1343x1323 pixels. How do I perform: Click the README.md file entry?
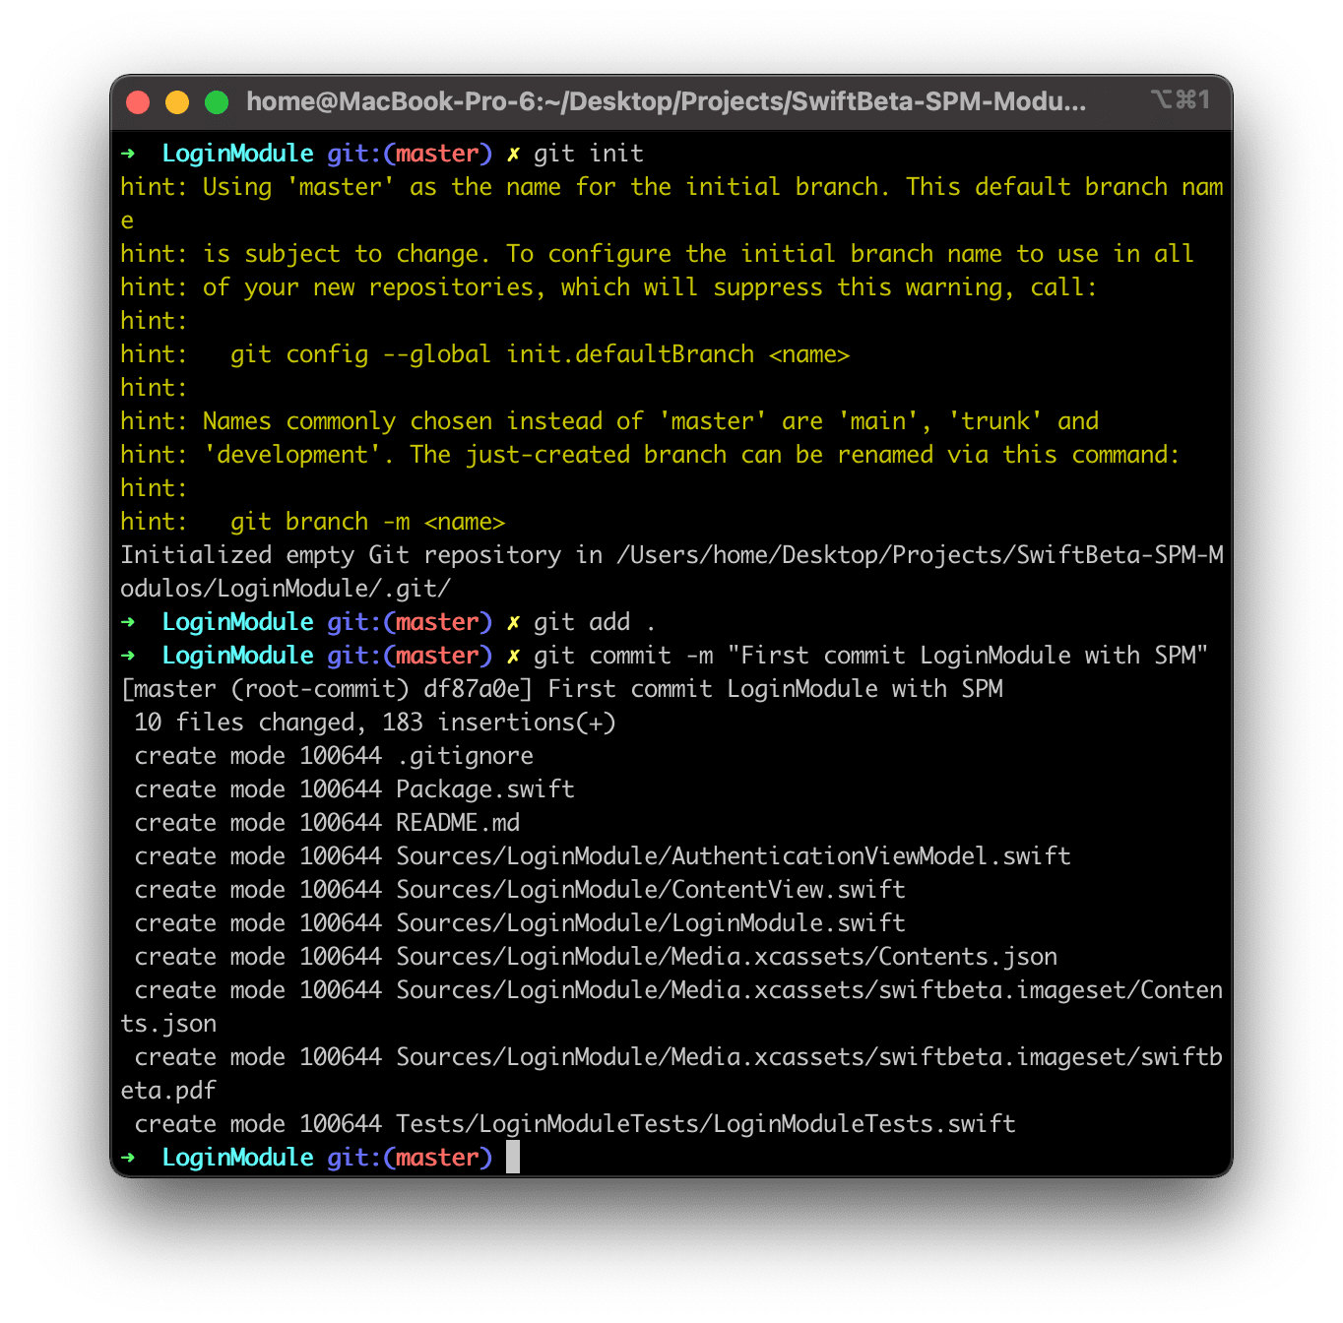tap(458, 822)
